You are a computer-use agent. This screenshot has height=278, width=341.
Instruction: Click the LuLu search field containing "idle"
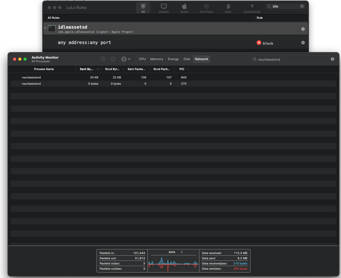285,6
